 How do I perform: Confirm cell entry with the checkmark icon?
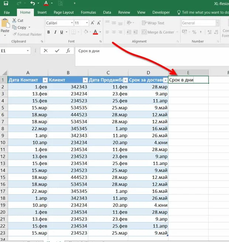pyautogui.click(x=57, y=50)
